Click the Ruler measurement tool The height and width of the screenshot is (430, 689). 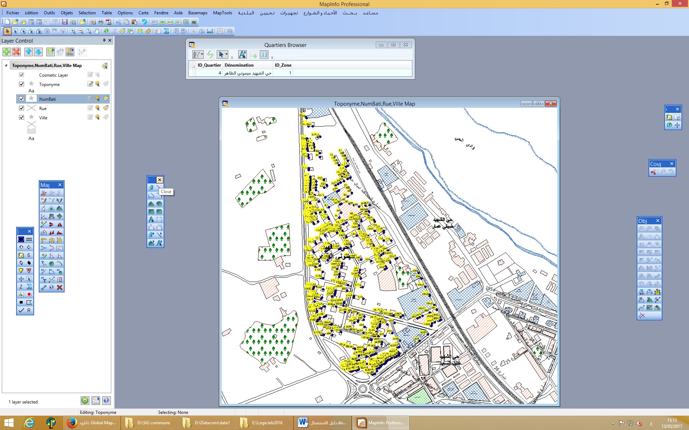pos(148,31)
